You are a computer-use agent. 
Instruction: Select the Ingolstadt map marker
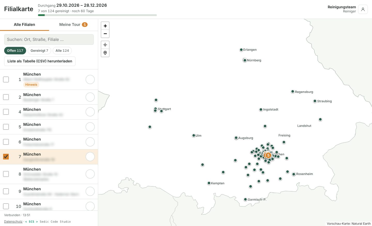point(261,110)
